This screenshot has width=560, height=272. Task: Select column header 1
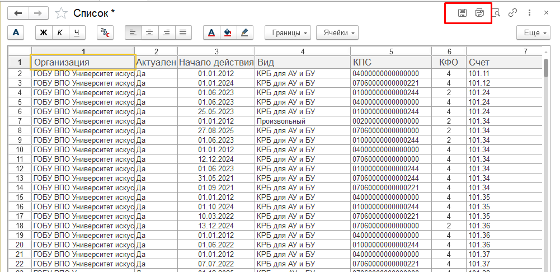click(x=83, y=51)
